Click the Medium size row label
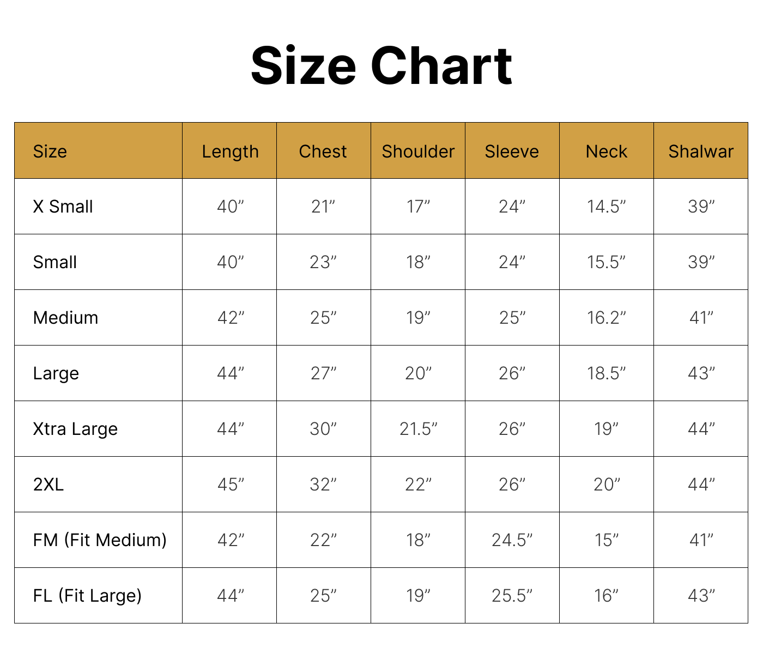This screenshot has width=763, height=654. (x=65, y=318)
